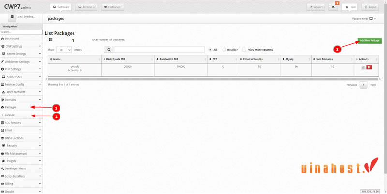
Task: Expand Billing menu
Action: click(x=21, y=184)
